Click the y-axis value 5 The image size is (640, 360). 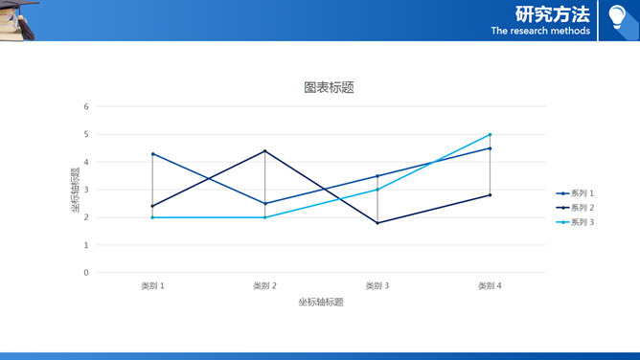86,134
